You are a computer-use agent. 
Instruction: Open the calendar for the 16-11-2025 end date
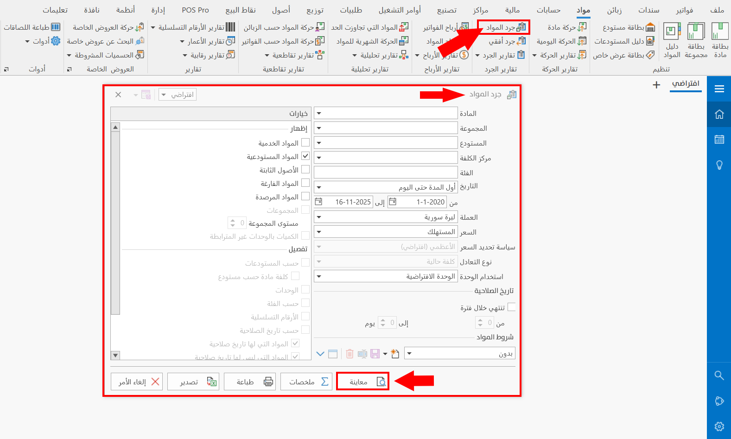tap(318, 202)
